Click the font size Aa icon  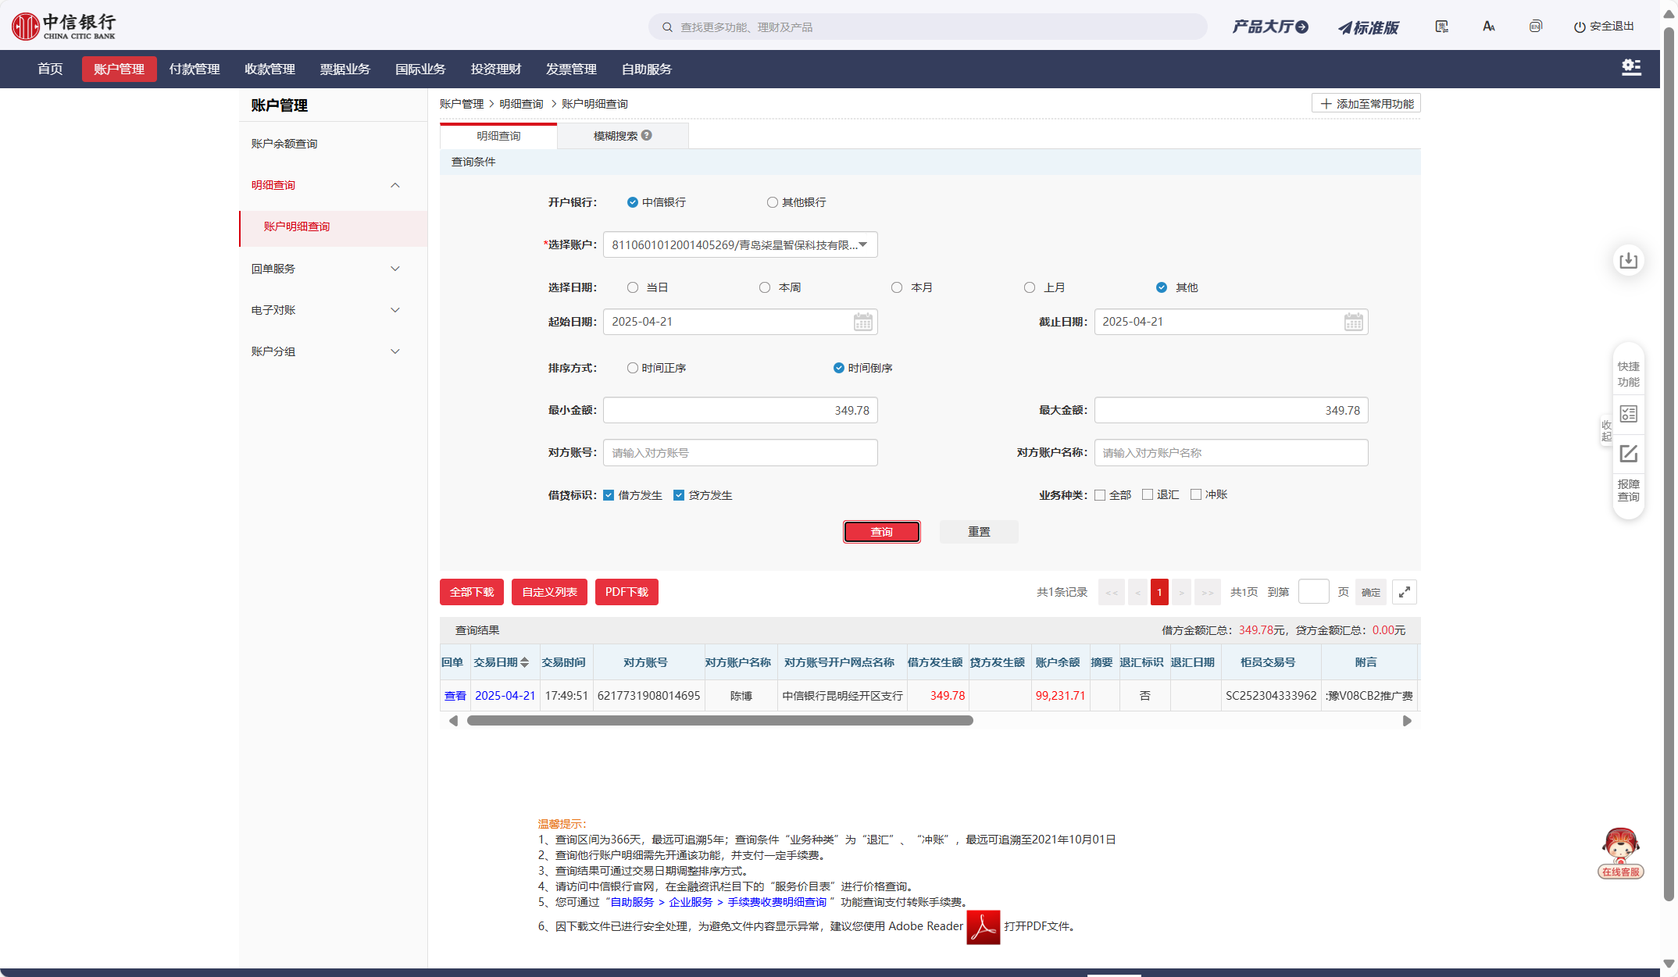pos(1488,27)
